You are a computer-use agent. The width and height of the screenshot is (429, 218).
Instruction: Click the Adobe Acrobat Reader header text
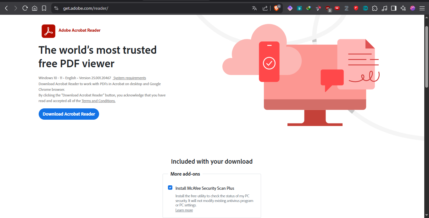(80, 30)
